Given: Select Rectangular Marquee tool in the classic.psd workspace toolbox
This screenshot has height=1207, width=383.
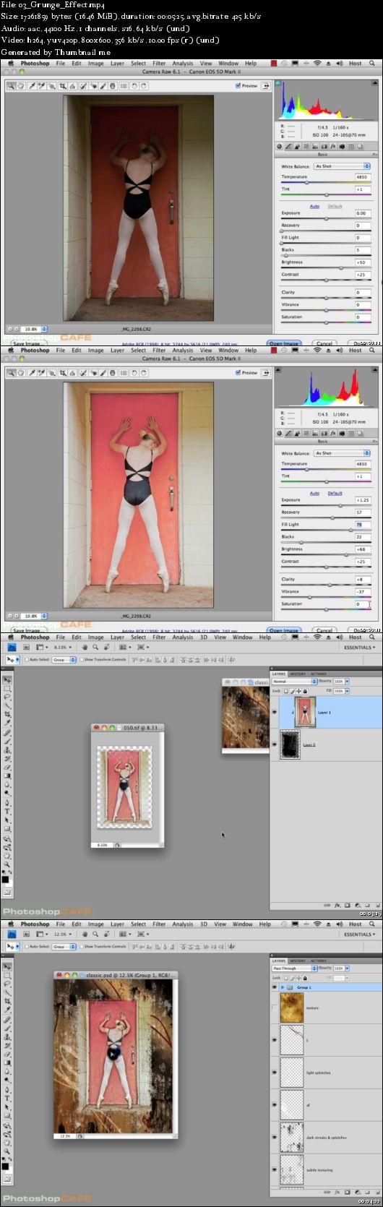Looking at the screenshot, I should (7, 975).
